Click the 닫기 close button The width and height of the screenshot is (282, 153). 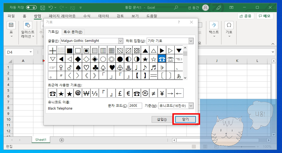185,119
